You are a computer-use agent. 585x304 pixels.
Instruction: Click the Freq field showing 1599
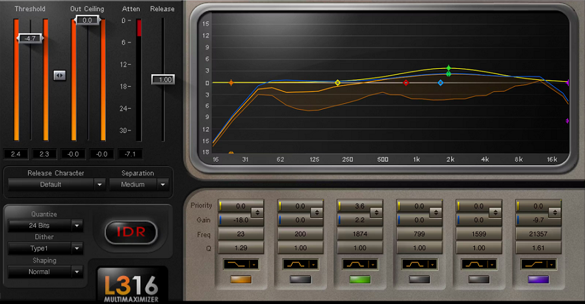click(478, 234)
